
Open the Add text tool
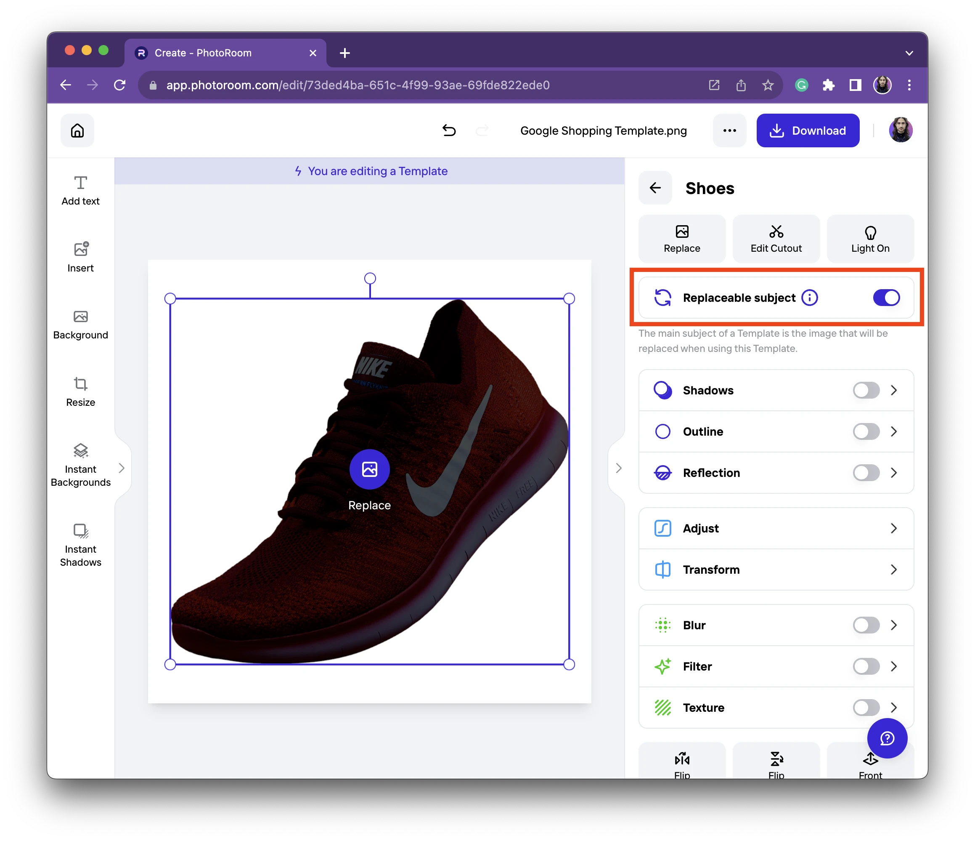pos(80,191)
